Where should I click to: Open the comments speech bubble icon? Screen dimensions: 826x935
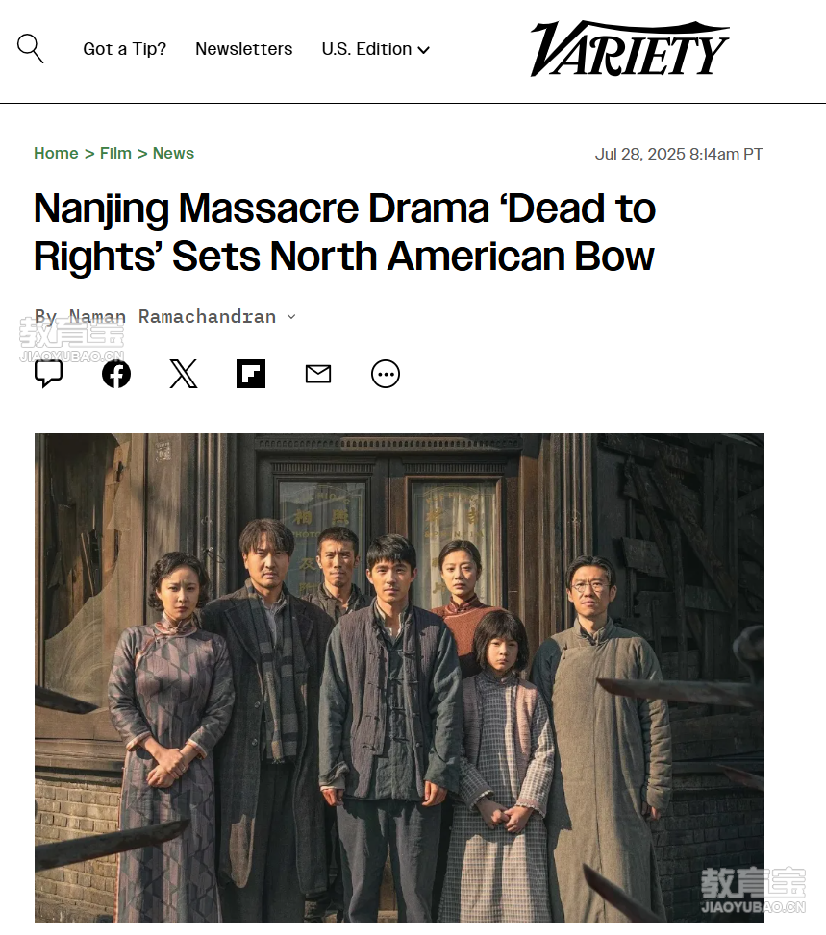48,374
